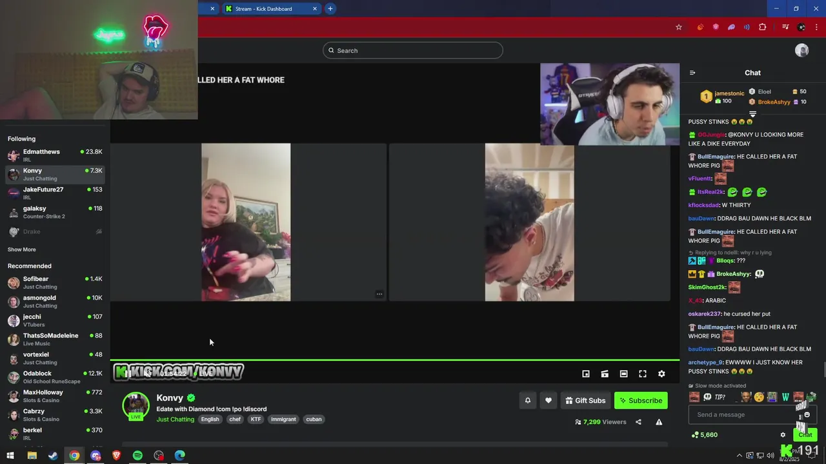The height and width of the screenshot is (464, 826).
Task: Open Microsoft Edge from taskbar
Action: 180,456
